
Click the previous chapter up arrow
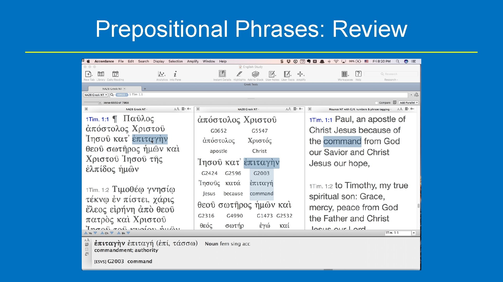pyautogui.click(x=102, y=233)
